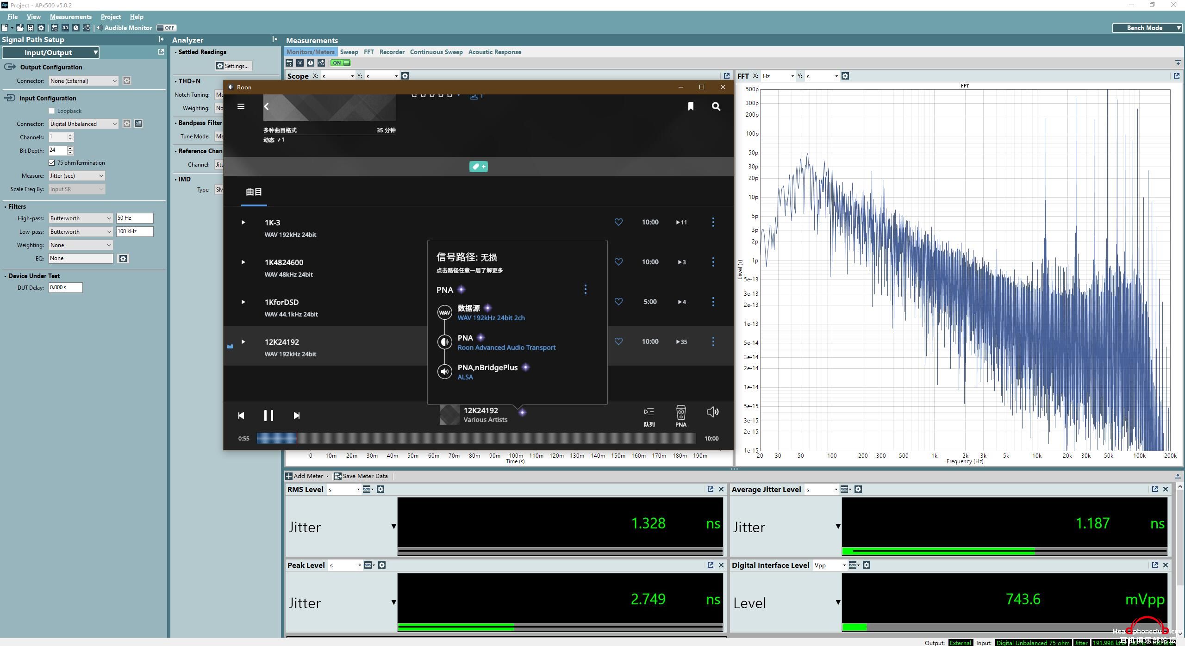Open the Roon hamburger menu
The width and height of the screenshot is (1185, 646).
click(x=241, y=106)
